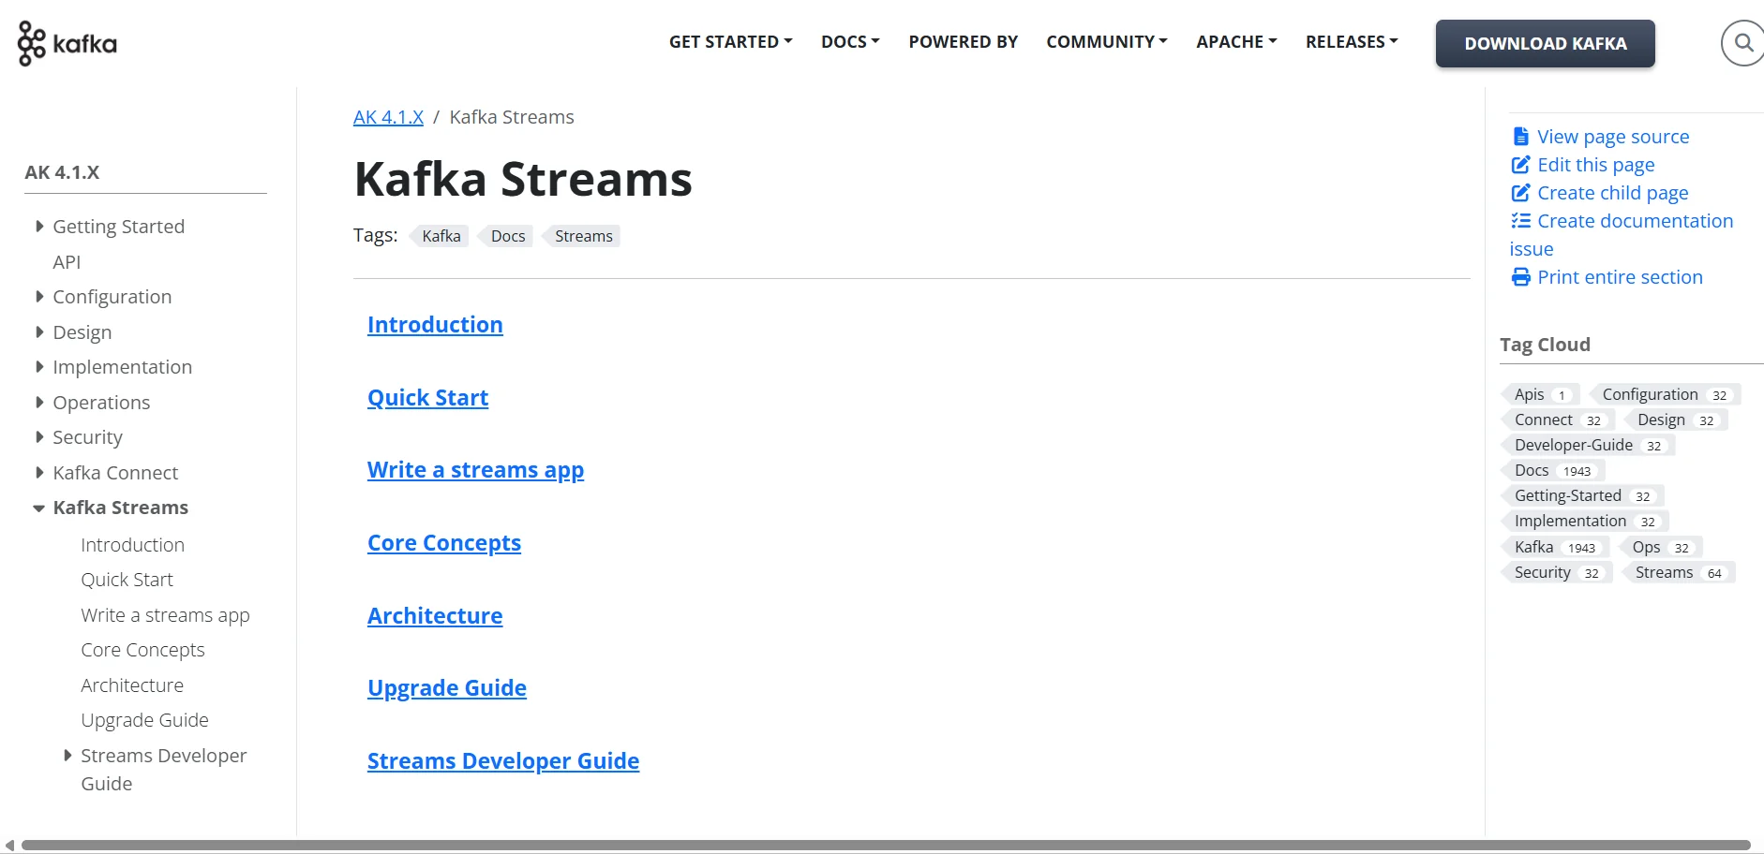Follow the AK 4.1.X breadcrumb link

(x=388, y=117)
